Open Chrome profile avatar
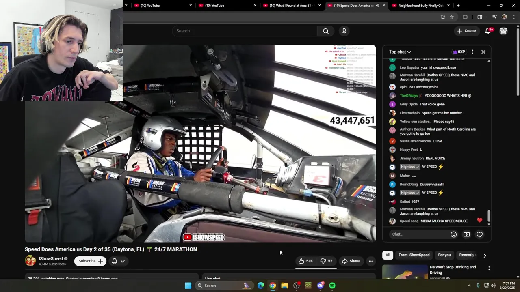The width and height of the screenshot is (520, 292). 504,17
